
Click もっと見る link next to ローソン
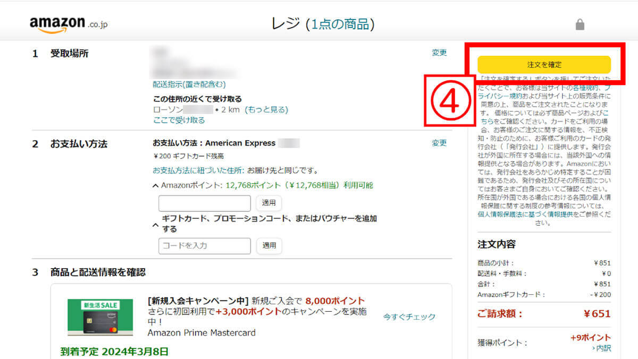(266, 109)
